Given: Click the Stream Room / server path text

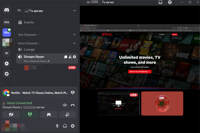Looking at the screenshot, I should 23,107.
